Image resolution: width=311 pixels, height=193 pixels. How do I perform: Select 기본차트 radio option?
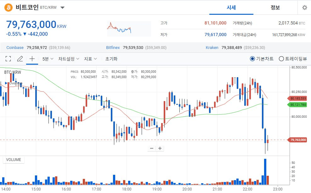tap(252, 59)
